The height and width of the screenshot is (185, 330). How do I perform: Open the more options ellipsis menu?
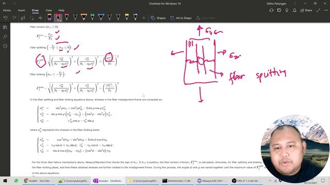point(326,10)
